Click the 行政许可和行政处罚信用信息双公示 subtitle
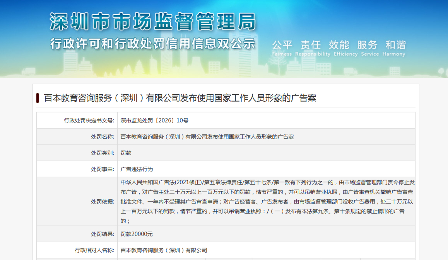 (152, 44)
